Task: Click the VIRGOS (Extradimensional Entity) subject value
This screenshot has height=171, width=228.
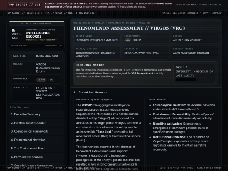Action: pyautogui.click(x=48, y=68)
